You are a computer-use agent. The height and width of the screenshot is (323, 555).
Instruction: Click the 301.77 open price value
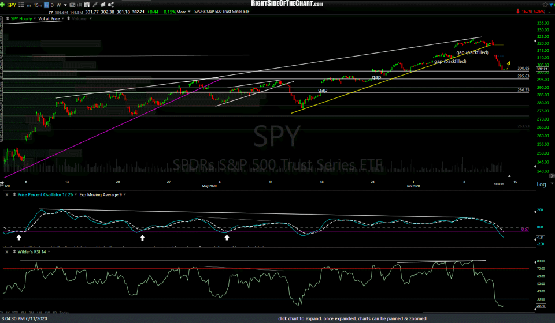point(92,12)
